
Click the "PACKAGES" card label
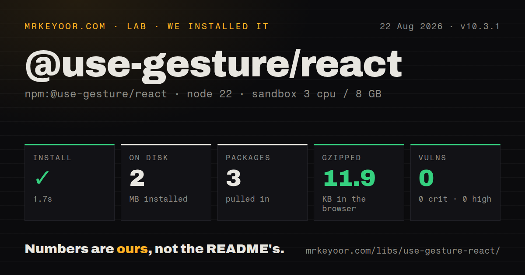[248, 158]
